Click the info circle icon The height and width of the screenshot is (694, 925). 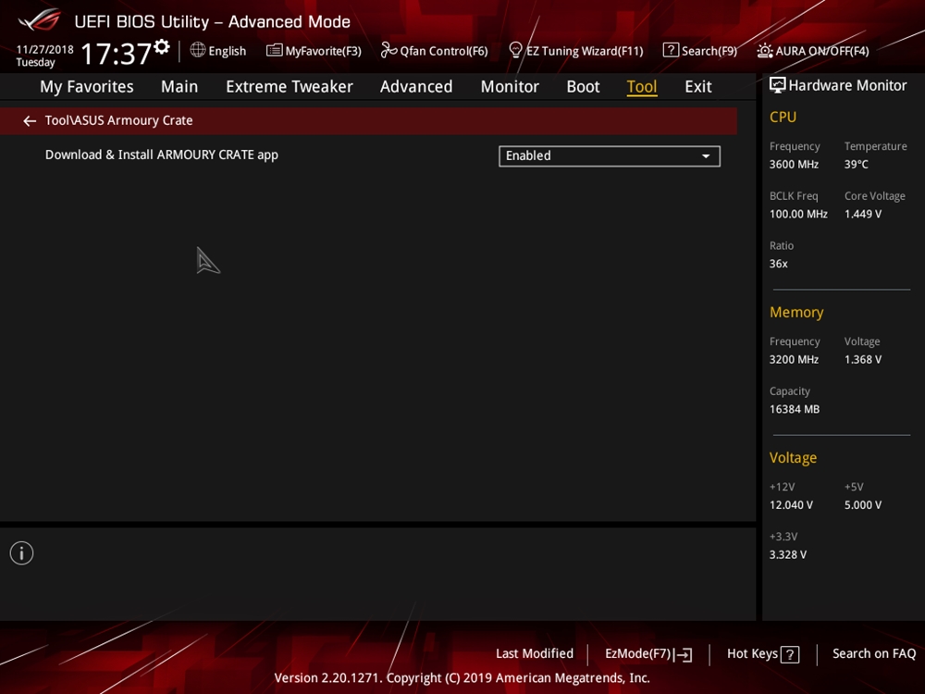tap(22, 553)
